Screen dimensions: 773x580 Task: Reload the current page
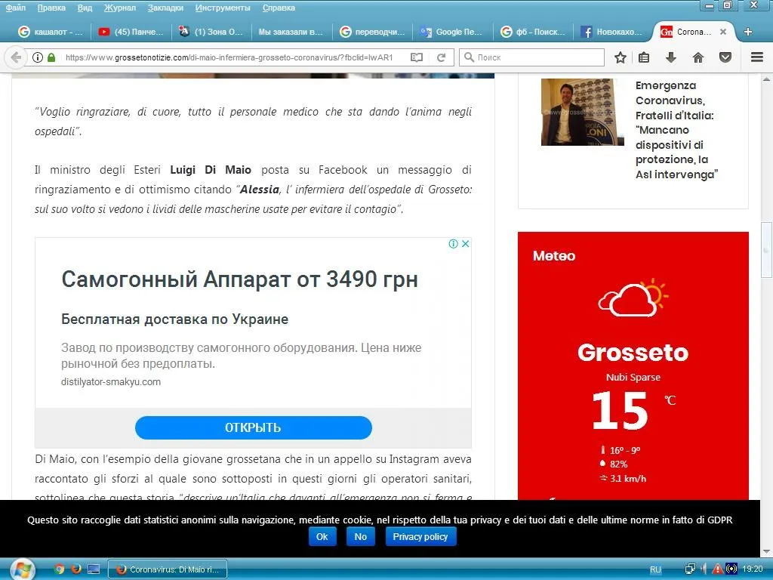(x=442, y=57)
